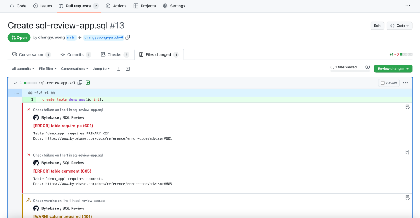Open [ERROR] table.comment (605) title

click(x=62, y=171)
